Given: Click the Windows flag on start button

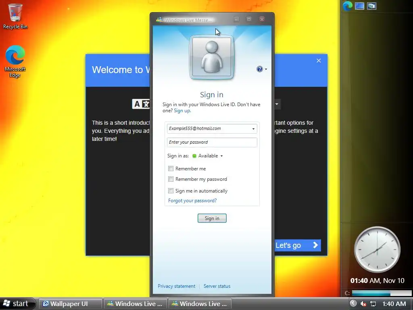Looking at the screenshot, I should [6, 304].
